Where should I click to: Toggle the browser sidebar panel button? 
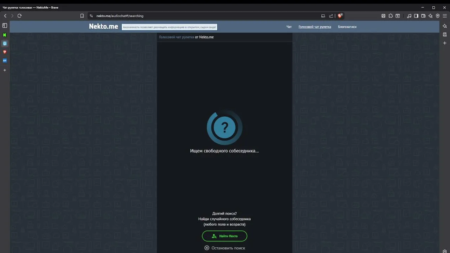point(416,16)
